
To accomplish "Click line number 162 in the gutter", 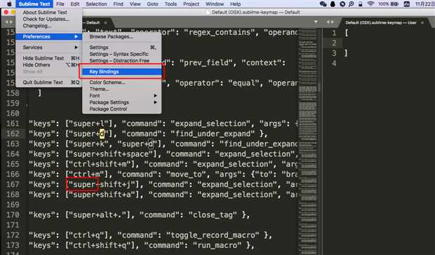I will pyautogui.click(x=13, y=134).
